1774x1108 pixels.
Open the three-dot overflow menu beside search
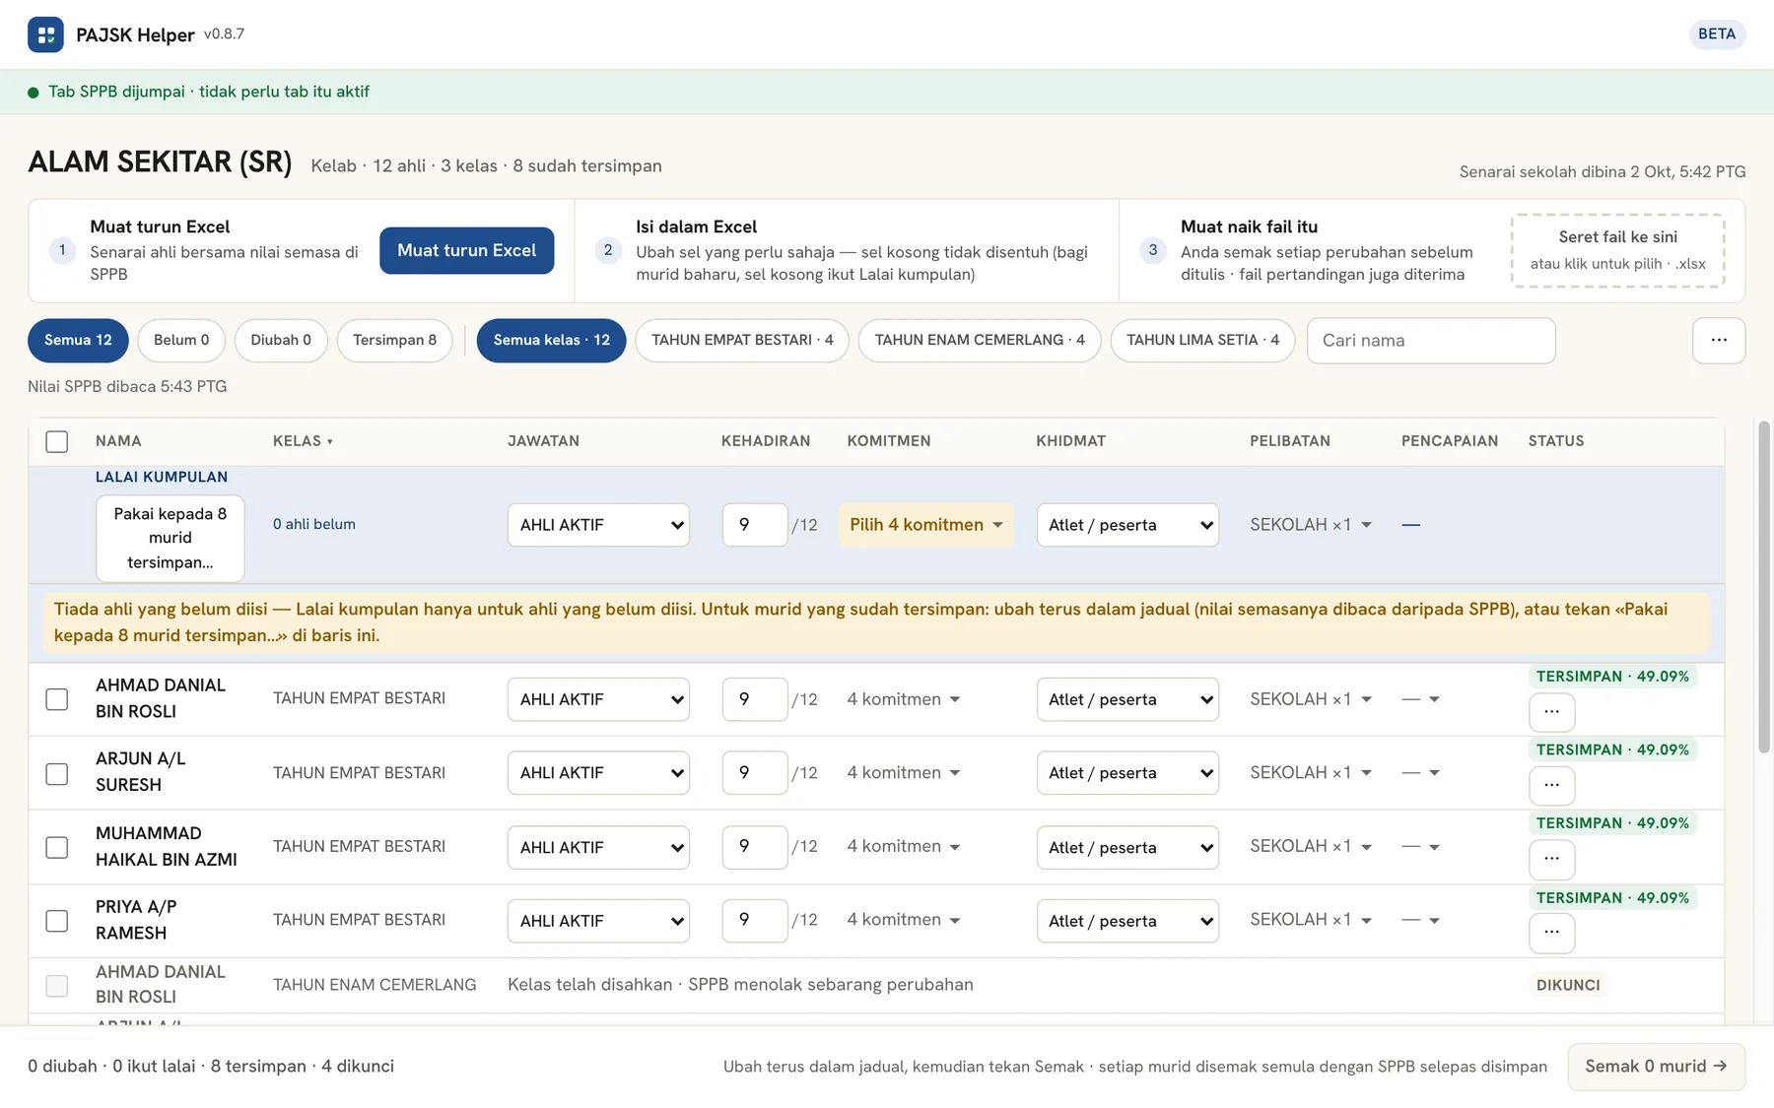(x=1719, y=340)
